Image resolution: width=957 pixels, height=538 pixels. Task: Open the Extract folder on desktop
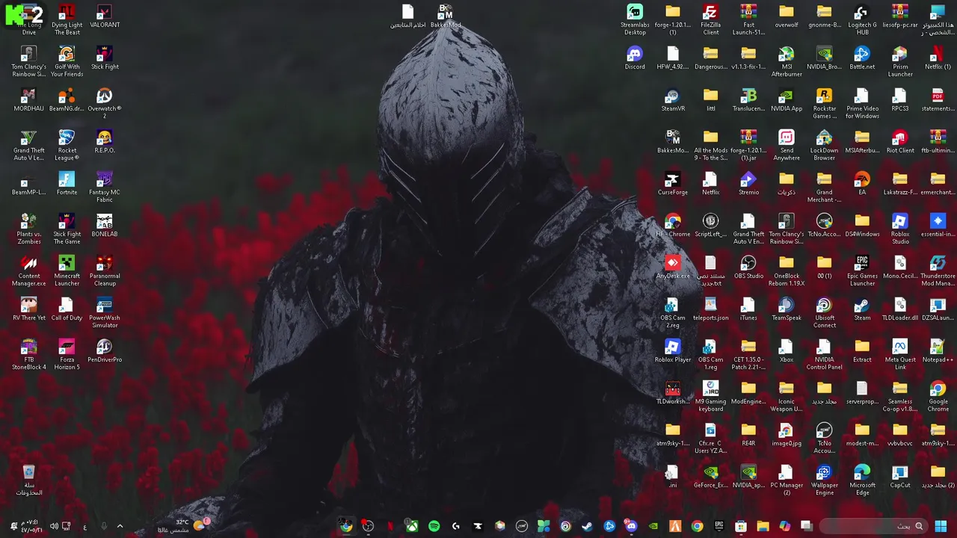pos(862,351)
